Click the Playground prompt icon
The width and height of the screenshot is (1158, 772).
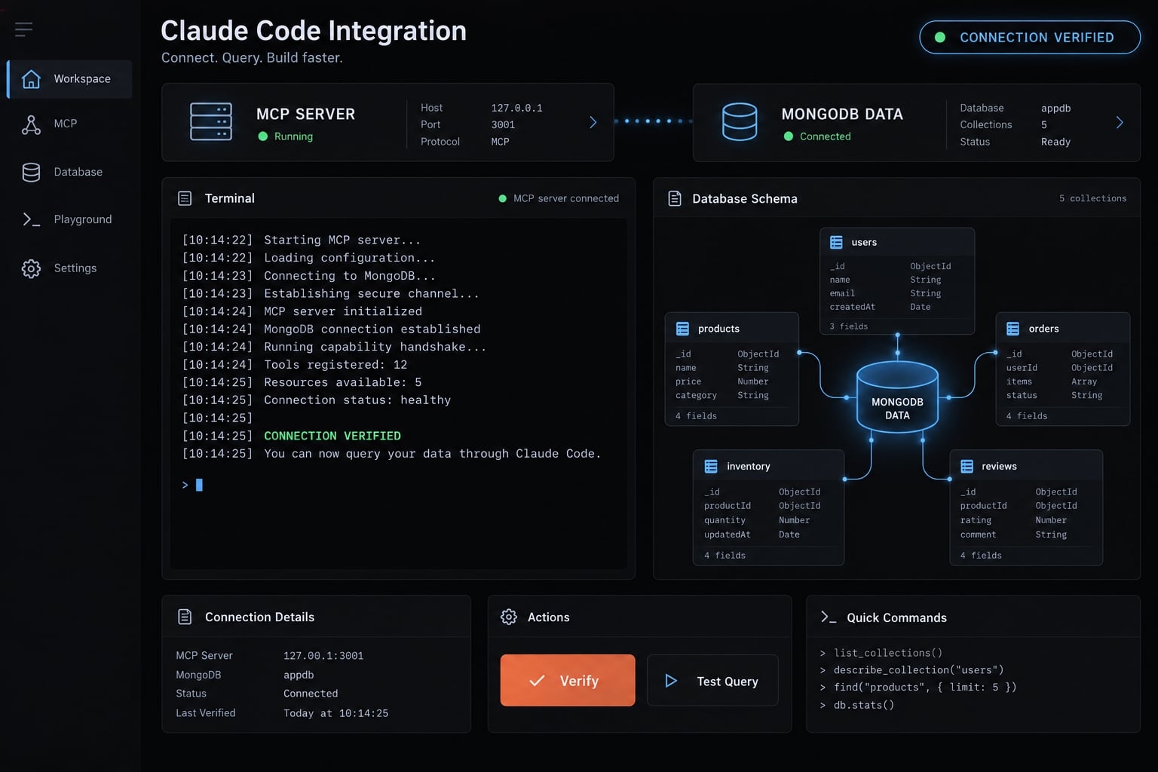(x=31, y=219)
